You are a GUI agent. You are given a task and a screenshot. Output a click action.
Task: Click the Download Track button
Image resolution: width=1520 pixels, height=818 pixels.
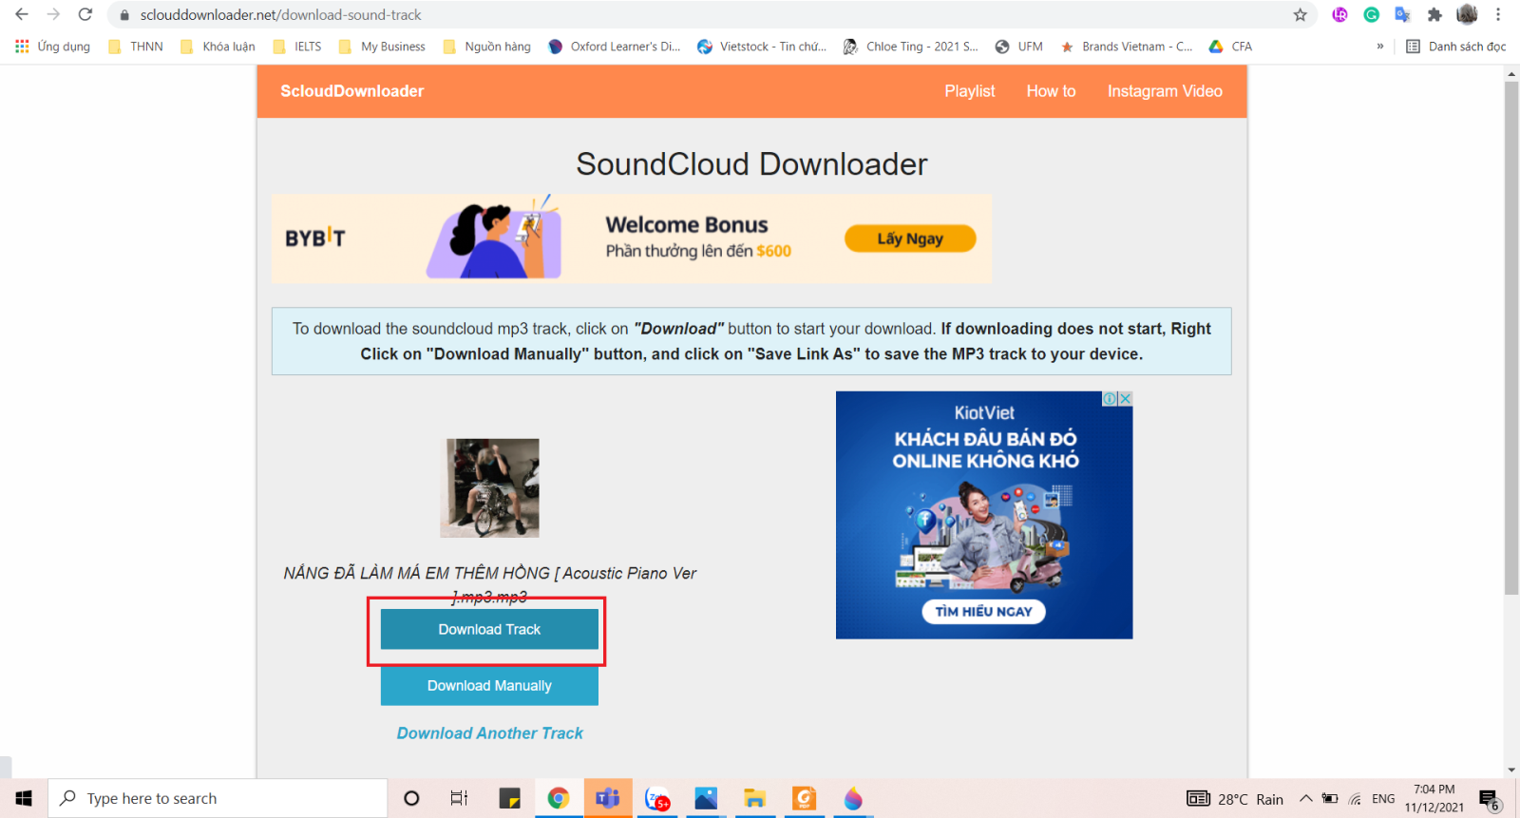point(489,630)
